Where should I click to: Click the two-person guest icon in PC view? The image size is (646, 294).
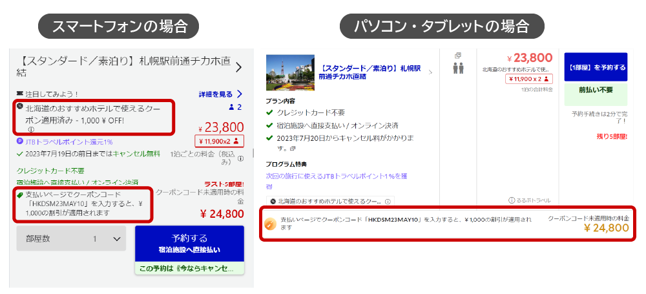458,68
